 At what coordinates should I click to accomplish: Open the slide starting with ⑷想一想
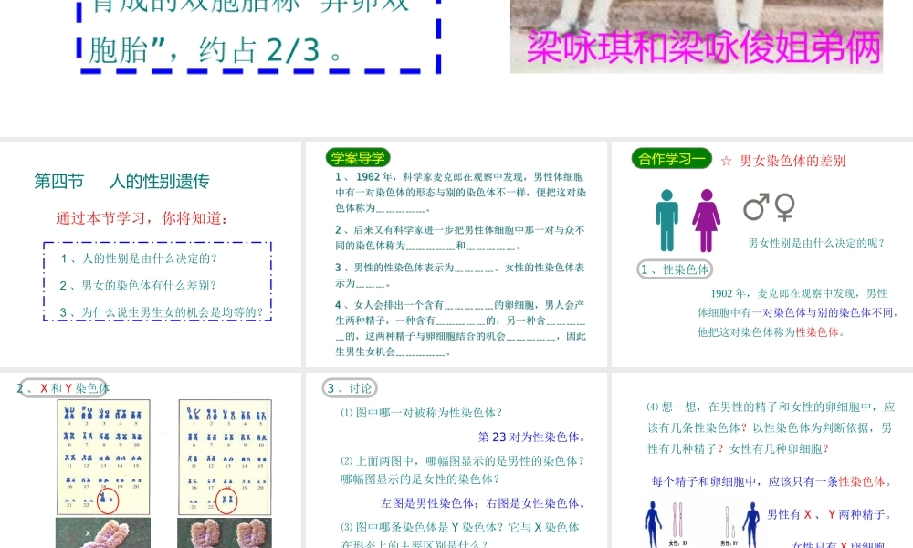(x=762, y=460)
